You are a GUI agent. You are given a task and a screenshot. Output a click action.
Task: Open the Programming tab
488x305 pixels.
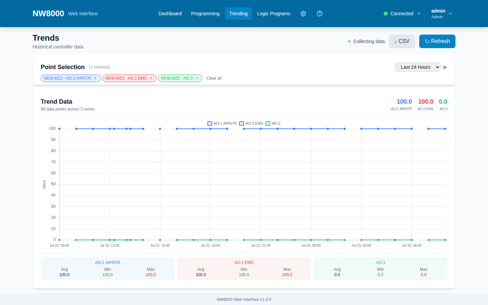(x=205, y=14)
